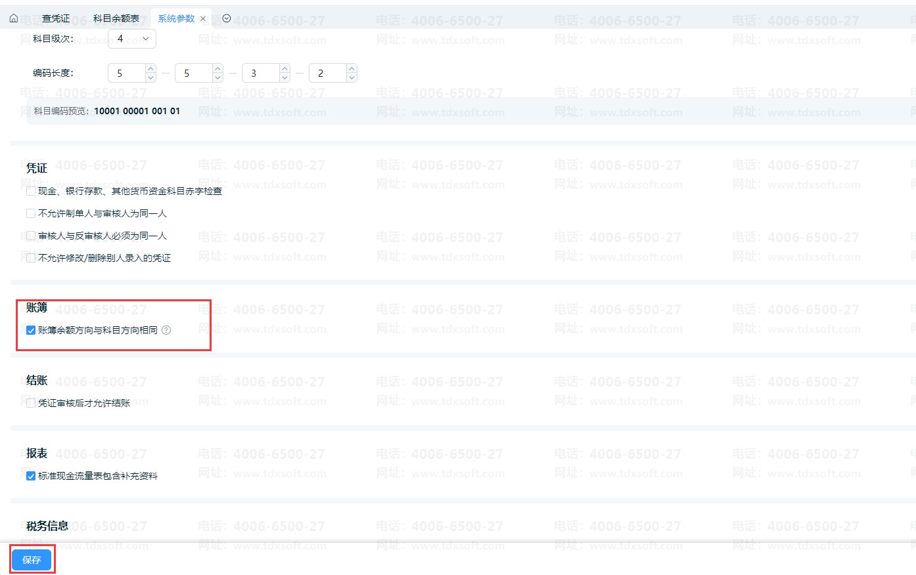The height and width of the screenshot is (575, 916).
Task: Check 凭证审核后才允许结账
Action: (31, 404)
